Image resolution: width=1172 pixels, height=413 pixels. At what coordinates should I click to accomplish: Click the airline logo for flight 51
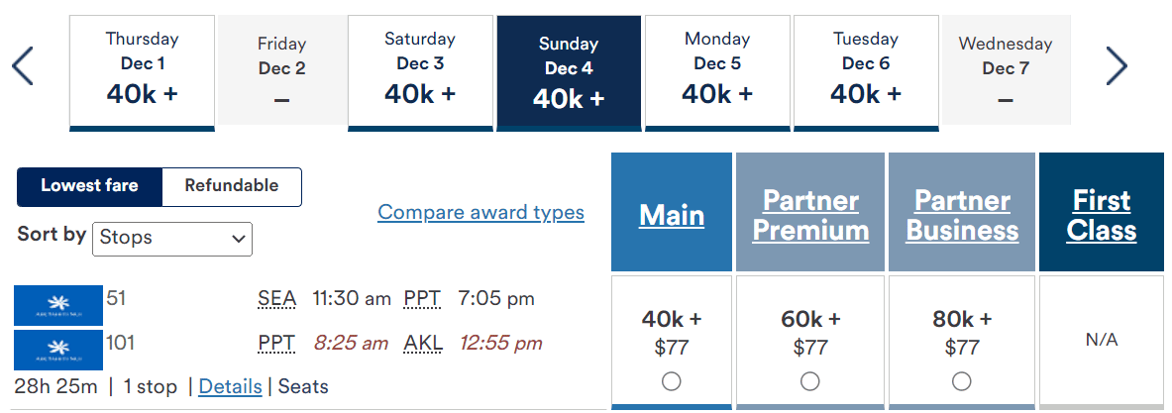tap(58, 305)
